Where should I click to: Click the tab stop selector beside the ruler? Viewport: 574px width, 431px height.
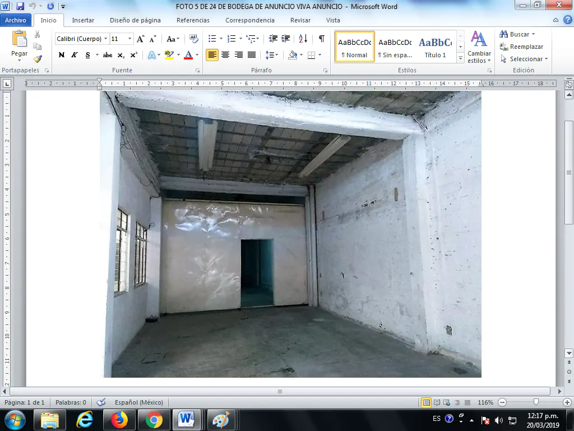[x=7, y=84]
